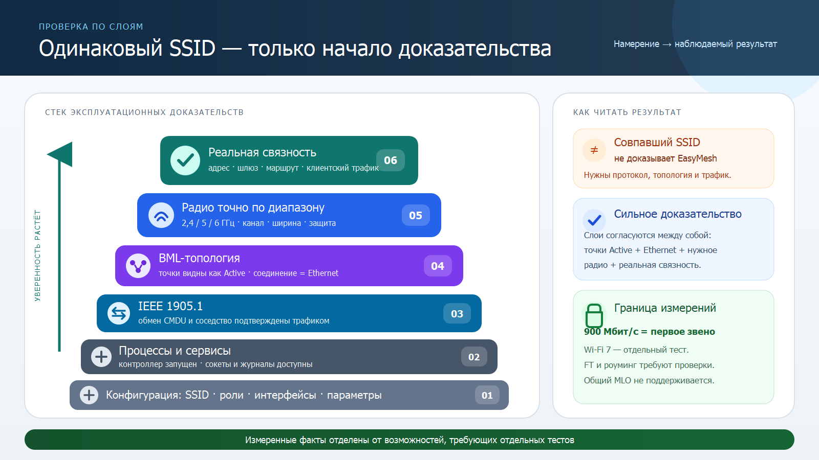Click the Граница измерений heading

click(x=665, y=308)
